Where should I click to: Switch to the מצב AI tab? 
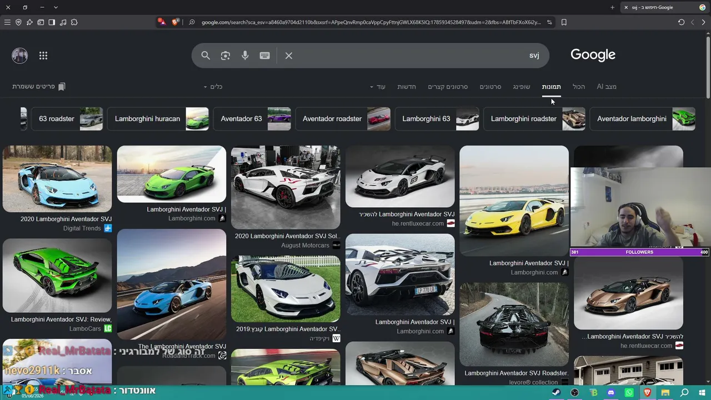[x=607, y=87]
